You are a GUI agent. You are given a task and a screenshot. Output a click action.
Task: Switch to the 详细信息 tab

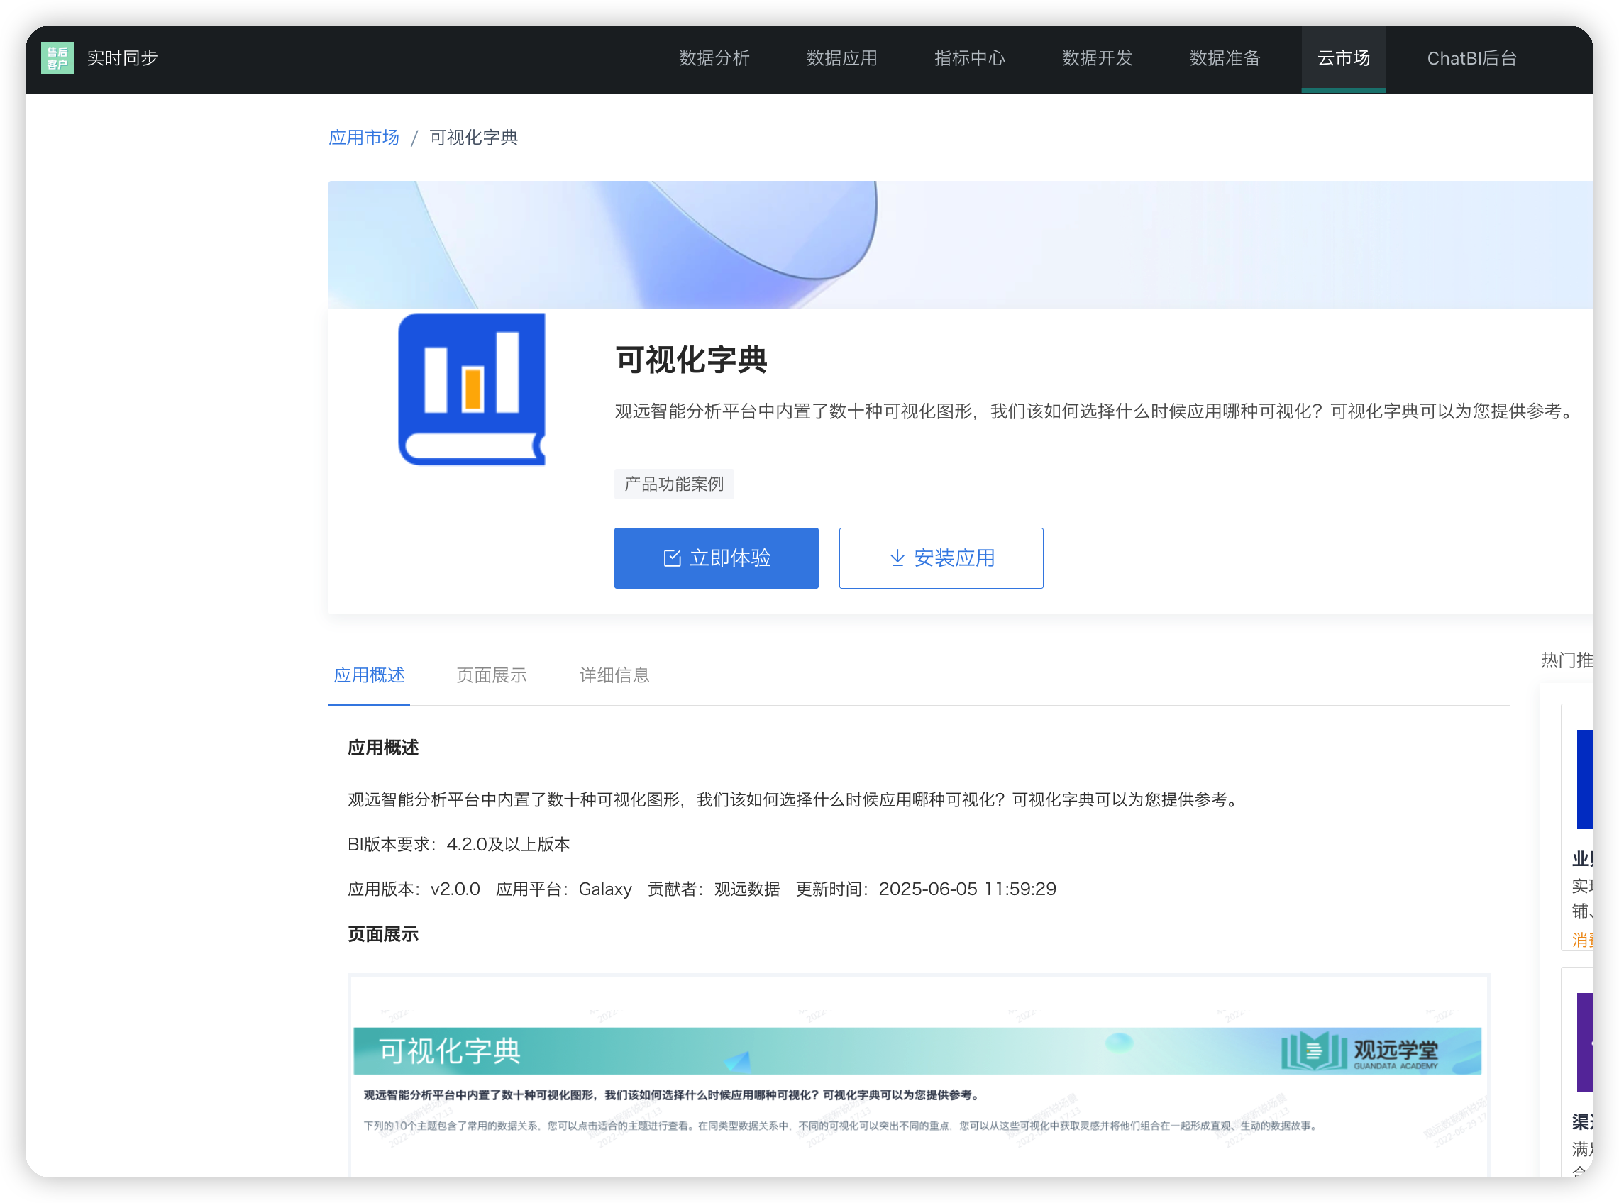(613, 676)
